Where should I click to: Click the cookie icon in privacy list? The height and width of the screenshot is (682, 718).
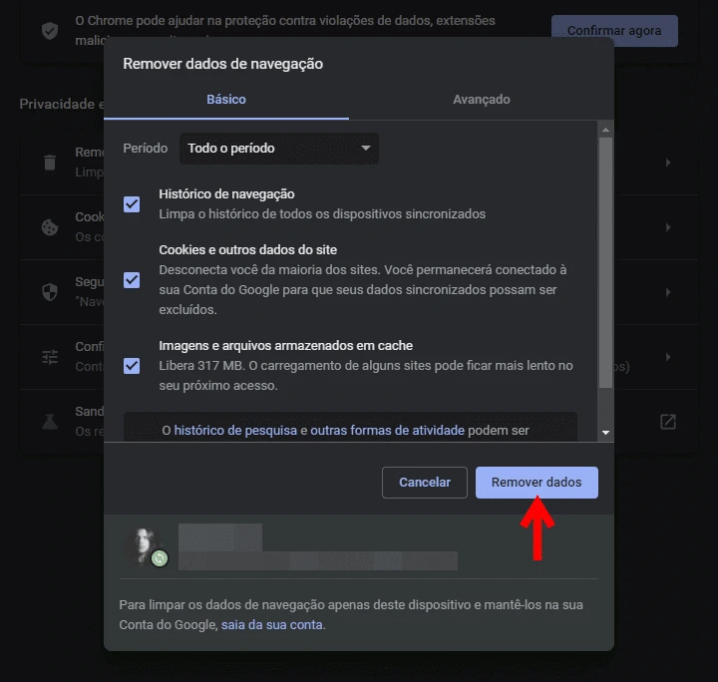49,227
